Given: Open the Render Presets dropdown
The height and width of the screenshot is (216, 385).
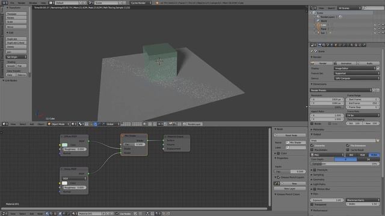Looking at the screenshot, I should click(341, 90).
